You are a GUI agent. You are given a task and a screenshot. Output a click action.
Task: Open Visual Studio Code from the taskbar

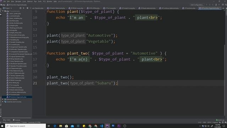pyautogui.click(x=101, y=126)
